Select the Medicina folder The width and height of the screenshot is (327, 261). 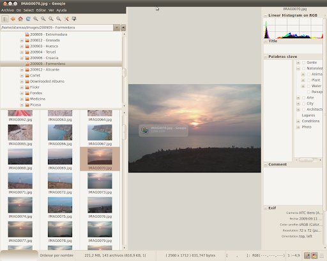[x=38, y=99]
